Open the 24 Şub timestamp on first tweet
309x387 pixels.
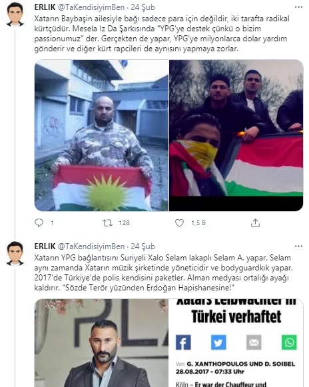[143, 7]
